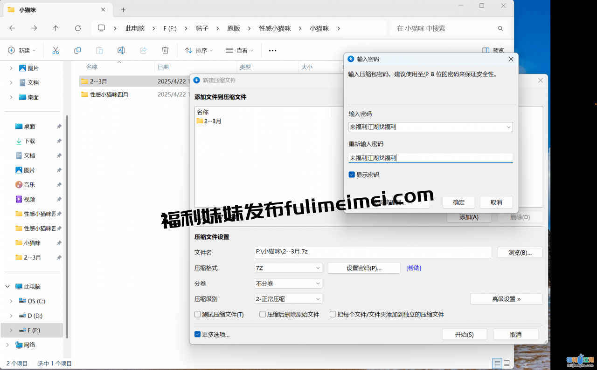Open the 压缩级别 dropdown
This screenshot has height=370, width=597.
pyautogui.click(x=288, y=299)
